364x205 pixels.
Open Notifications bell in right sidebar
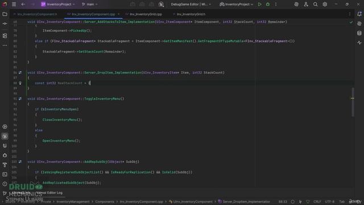359,14
